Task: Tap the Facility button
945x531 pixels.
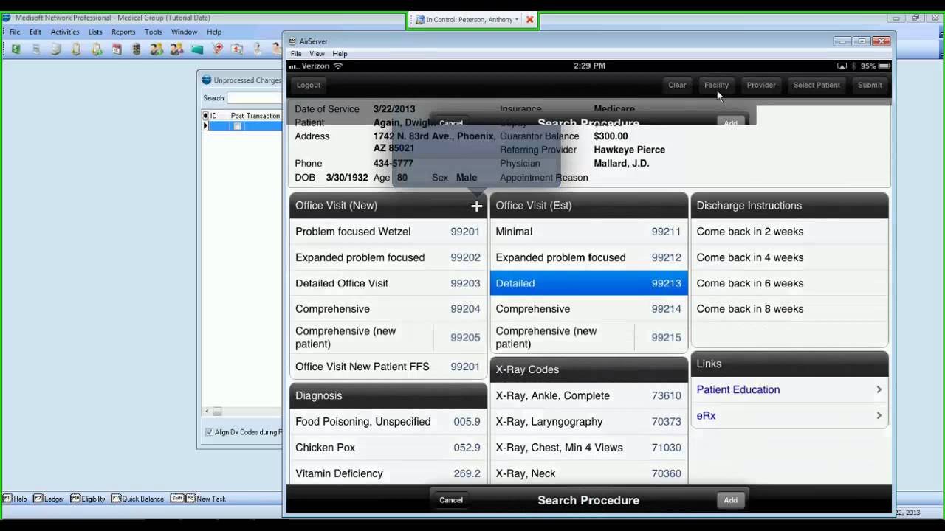Action: pyautogui.click(x=716, y=85)
